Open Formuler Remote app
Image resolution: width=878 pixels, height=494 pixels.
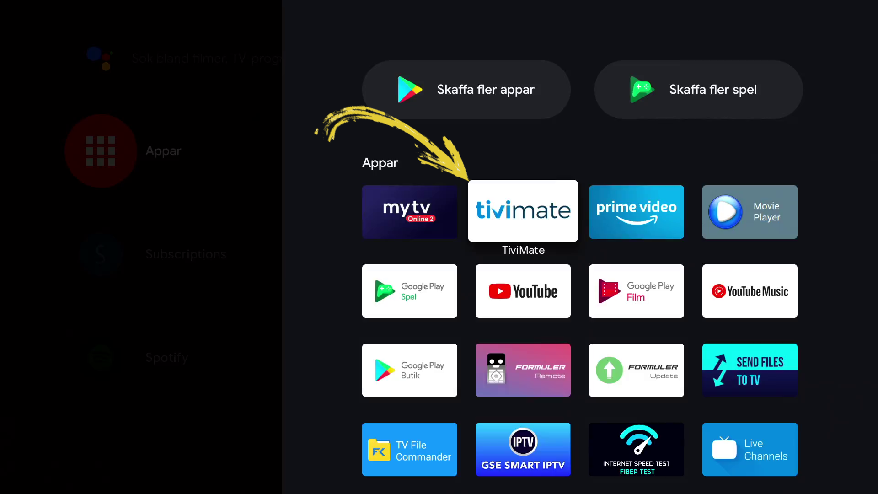(x=523, y=370)
